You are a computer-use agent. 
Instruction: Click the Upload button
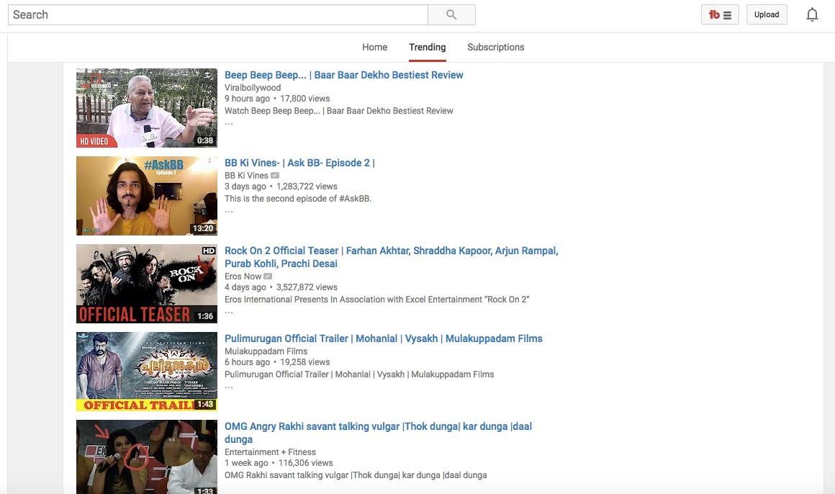click(x=767, y=15)
